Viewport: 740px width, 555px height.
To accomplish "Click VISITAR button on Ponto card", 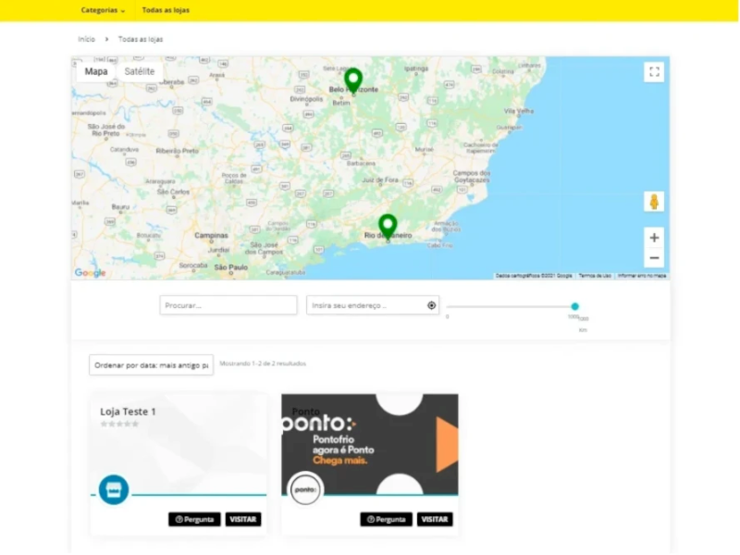I will (x=435, y=519).
